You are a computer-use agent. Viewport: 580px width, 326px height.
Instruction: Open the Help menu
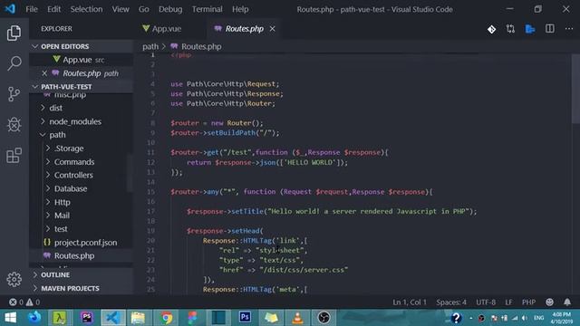tap(240, 9)
